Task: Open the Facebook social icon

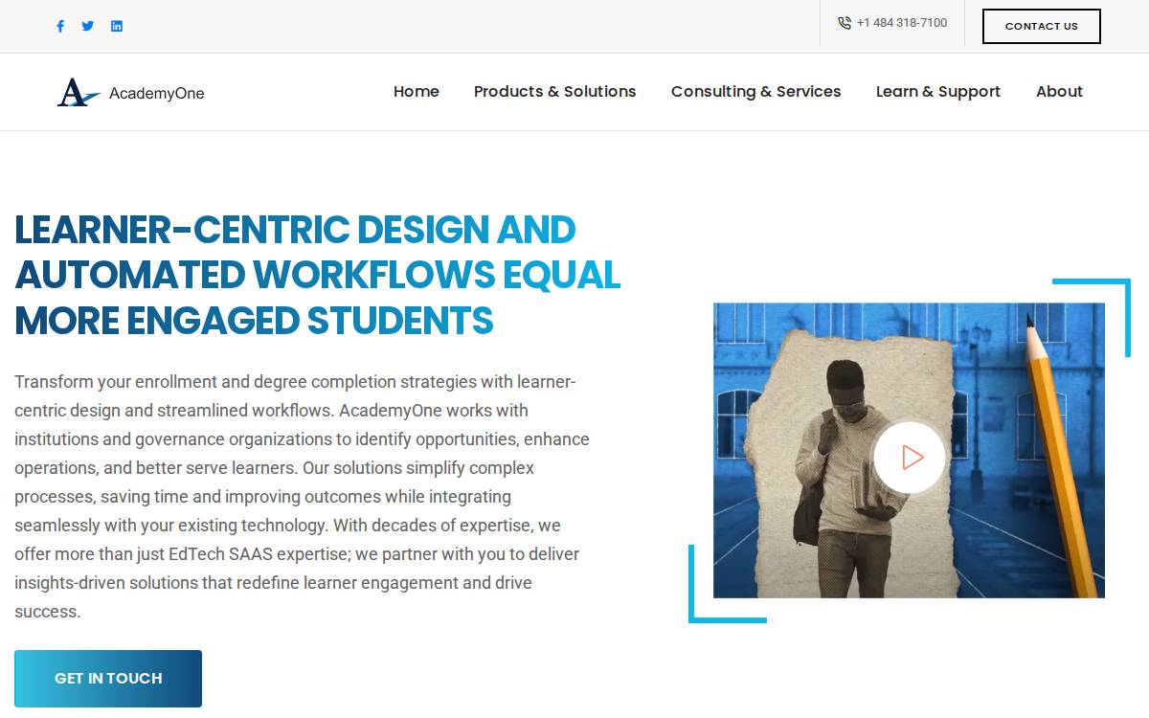Action: click(x=60, y=26)
